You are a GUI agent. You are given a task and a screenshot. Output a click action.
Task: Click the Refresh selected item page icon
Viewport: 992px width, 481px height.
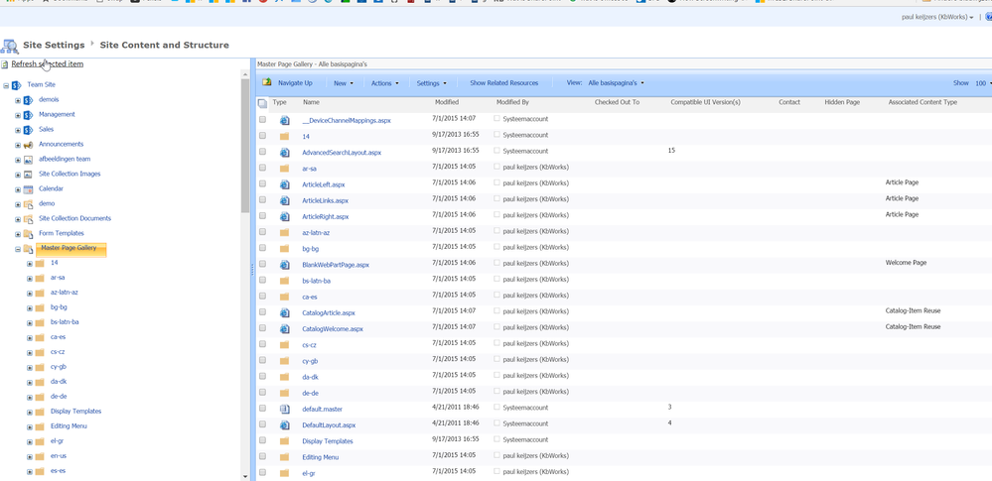[x=5, y=63]
